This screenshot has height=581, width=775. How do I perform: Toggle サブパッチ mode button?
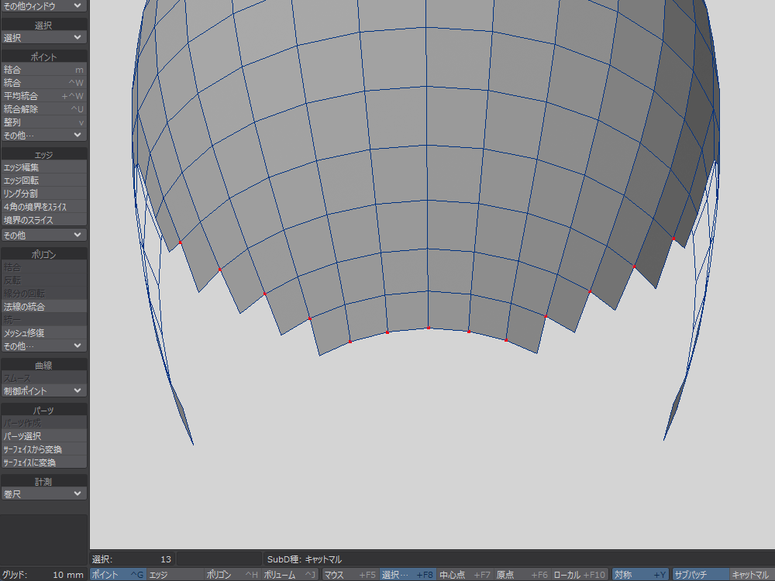(700, 575)
